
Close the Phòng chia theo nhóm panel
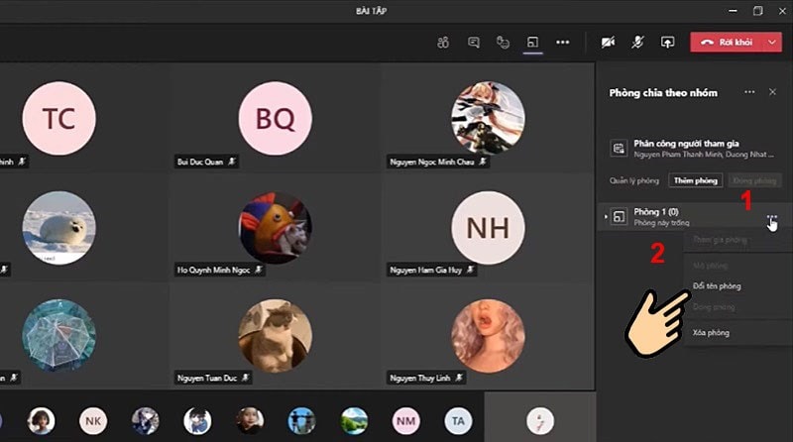pos(772,92)
